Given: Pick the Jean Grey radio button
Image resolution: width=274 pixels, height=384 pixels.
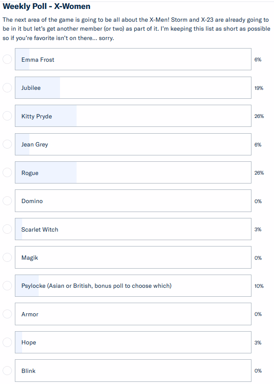Looking at the screenshot, I should [7, 144].
